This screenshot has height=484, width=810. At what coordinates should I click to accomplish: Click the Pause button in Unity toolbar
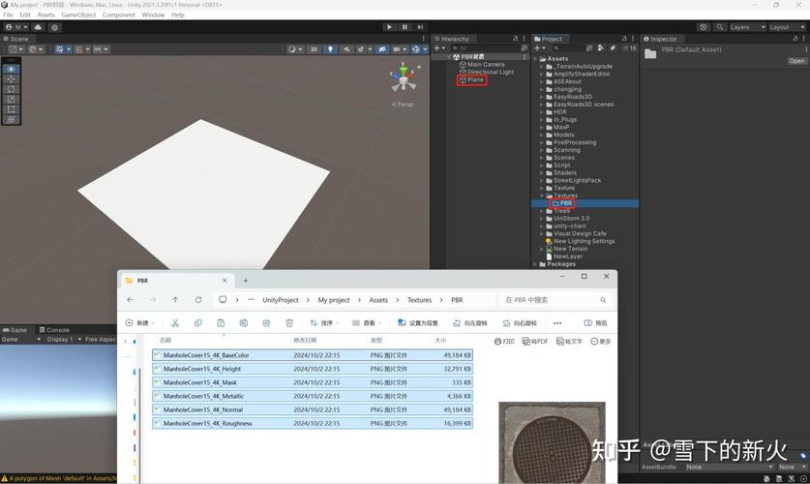click(405, 27)
